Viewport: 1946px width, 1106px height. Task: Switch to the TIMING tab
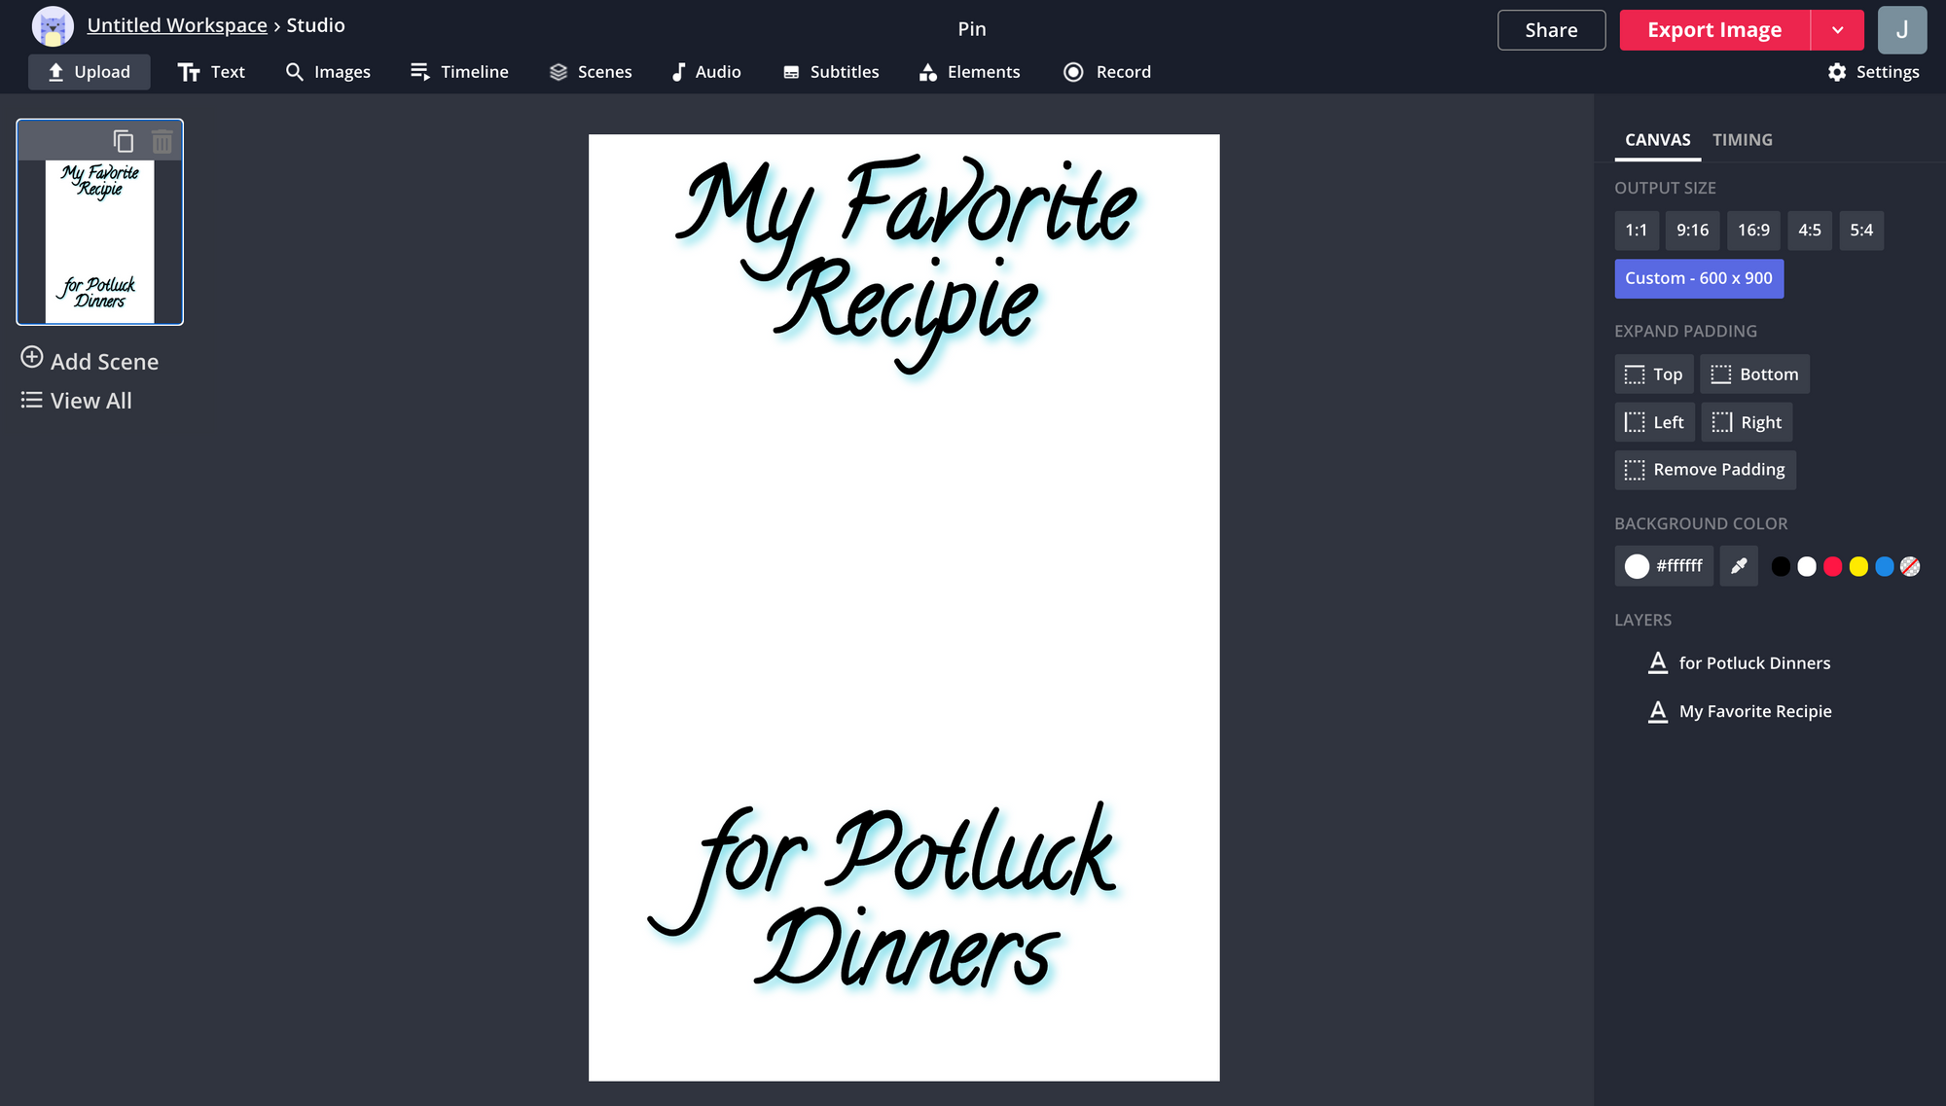coord(1742,140)
